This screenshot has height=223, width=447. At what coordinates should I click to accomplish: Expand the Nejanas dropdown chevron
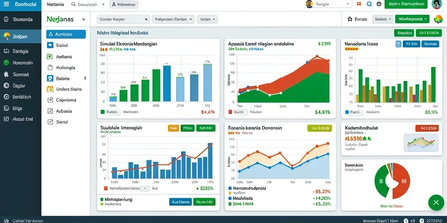pyautogui.click(x=83, y=20)
